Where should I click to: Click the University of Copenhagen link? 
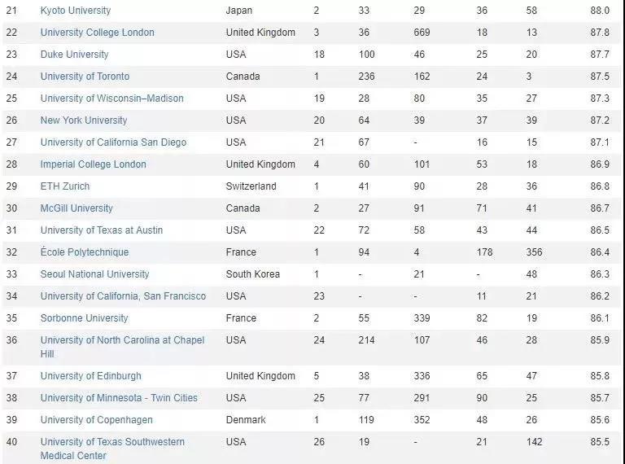click(x=97, y=420)
